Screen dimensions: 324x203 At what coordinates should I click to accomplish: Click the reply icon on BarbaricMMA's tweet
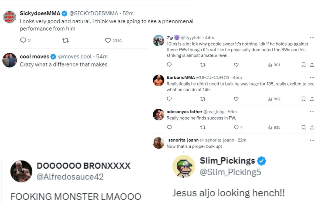click(x=169, y=99)
